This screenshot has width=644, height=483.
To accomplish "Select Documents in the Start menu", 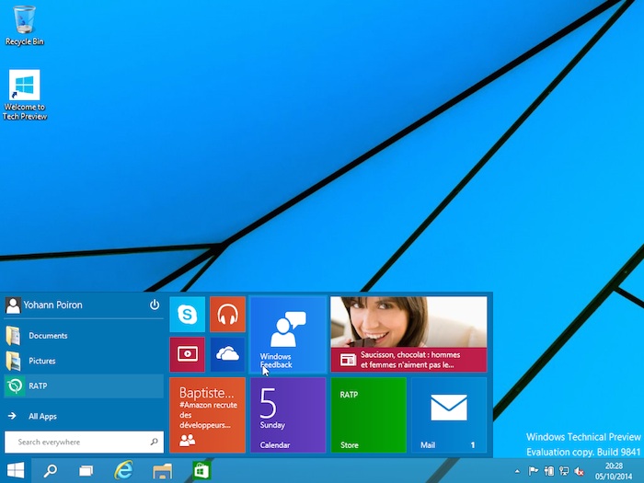I will 47,336.
